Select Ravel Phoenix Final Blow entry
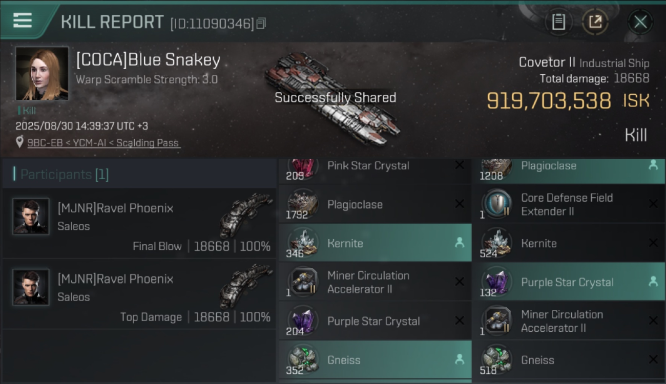666x384 pixels. [x=139, y=223]
